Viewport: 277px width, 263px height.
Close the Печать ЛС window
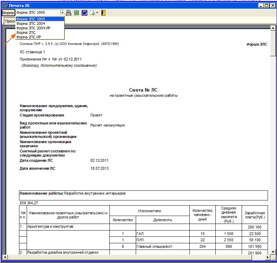272,6
